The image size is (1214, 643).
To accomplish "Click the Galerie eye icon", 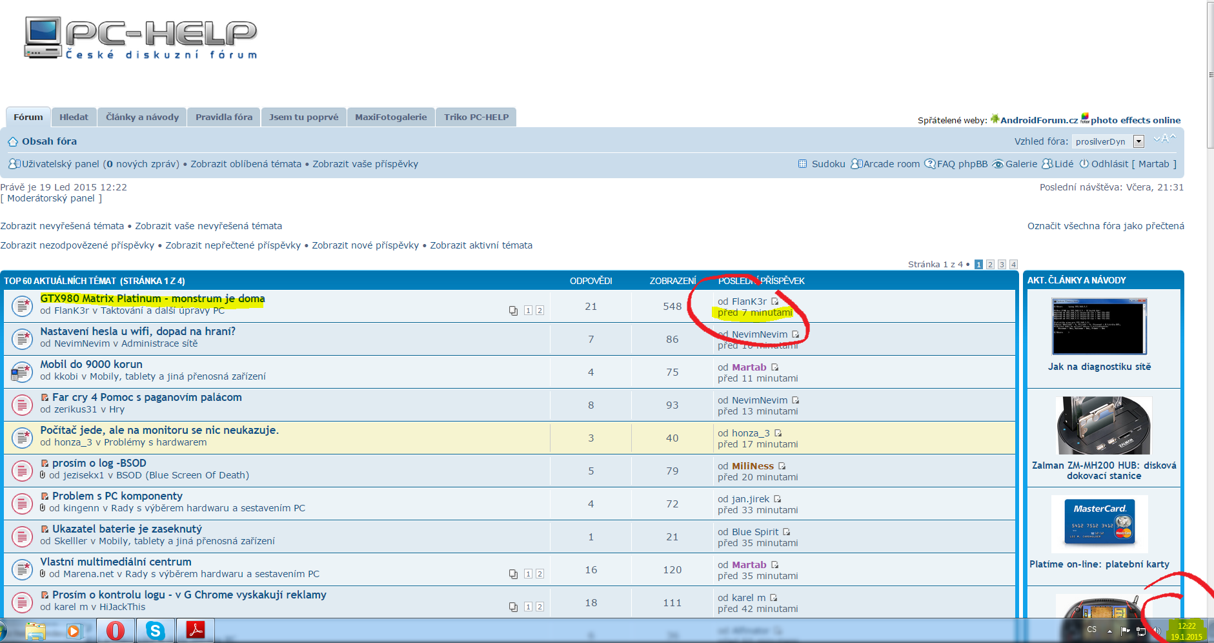I will [x=998, y=164].
